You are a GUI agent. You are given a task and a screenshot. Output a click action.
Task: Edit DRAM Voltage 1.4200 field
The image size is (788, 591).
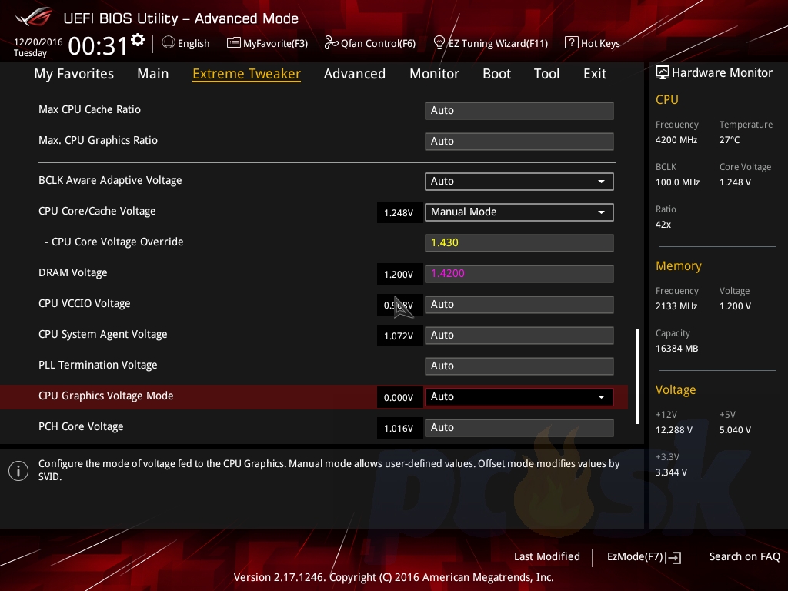(x=519, y=274)
